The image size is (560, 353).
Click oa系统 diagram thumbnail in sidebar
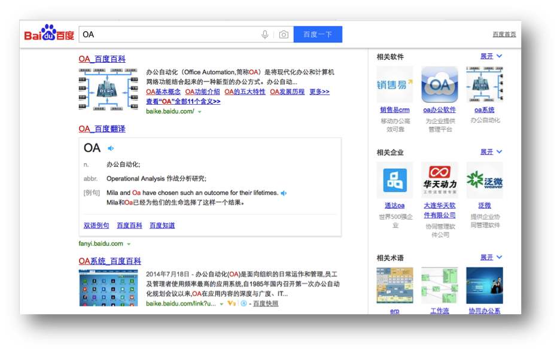(485, 85)
